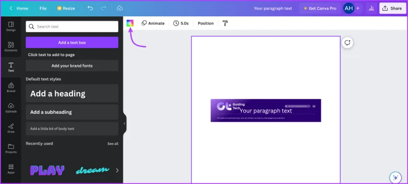
Task: Go back to Home
Action: point(19,8)
